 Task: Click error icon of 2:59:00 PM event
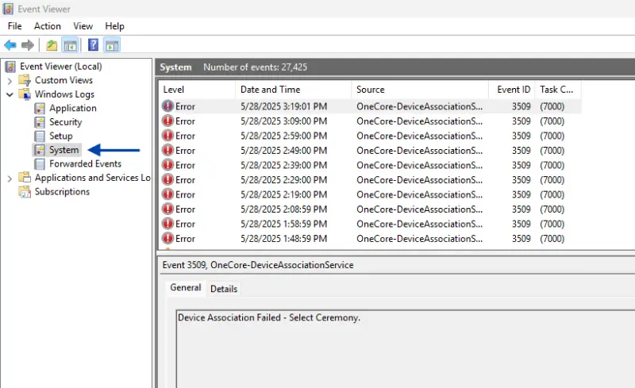coord(167,135)
